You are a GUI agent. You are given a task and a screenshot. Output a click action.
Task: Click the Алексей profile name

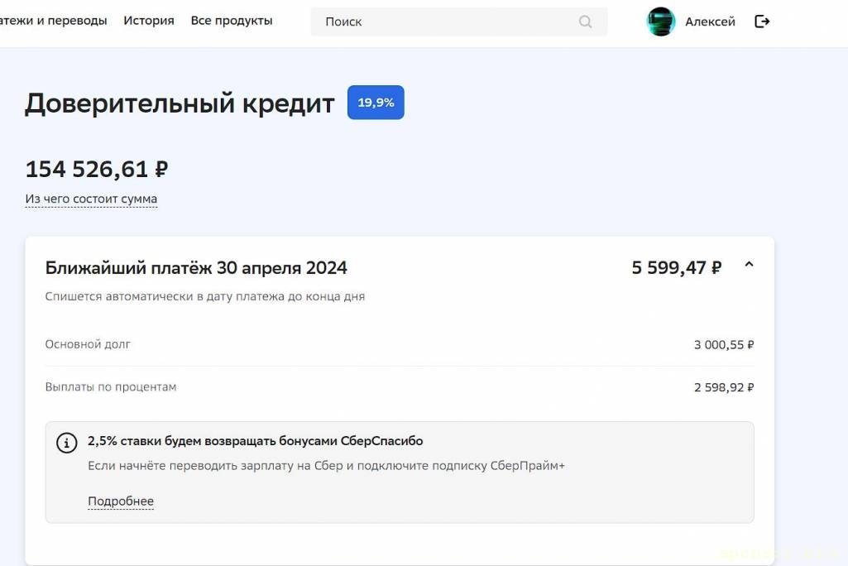coord(710,22)
